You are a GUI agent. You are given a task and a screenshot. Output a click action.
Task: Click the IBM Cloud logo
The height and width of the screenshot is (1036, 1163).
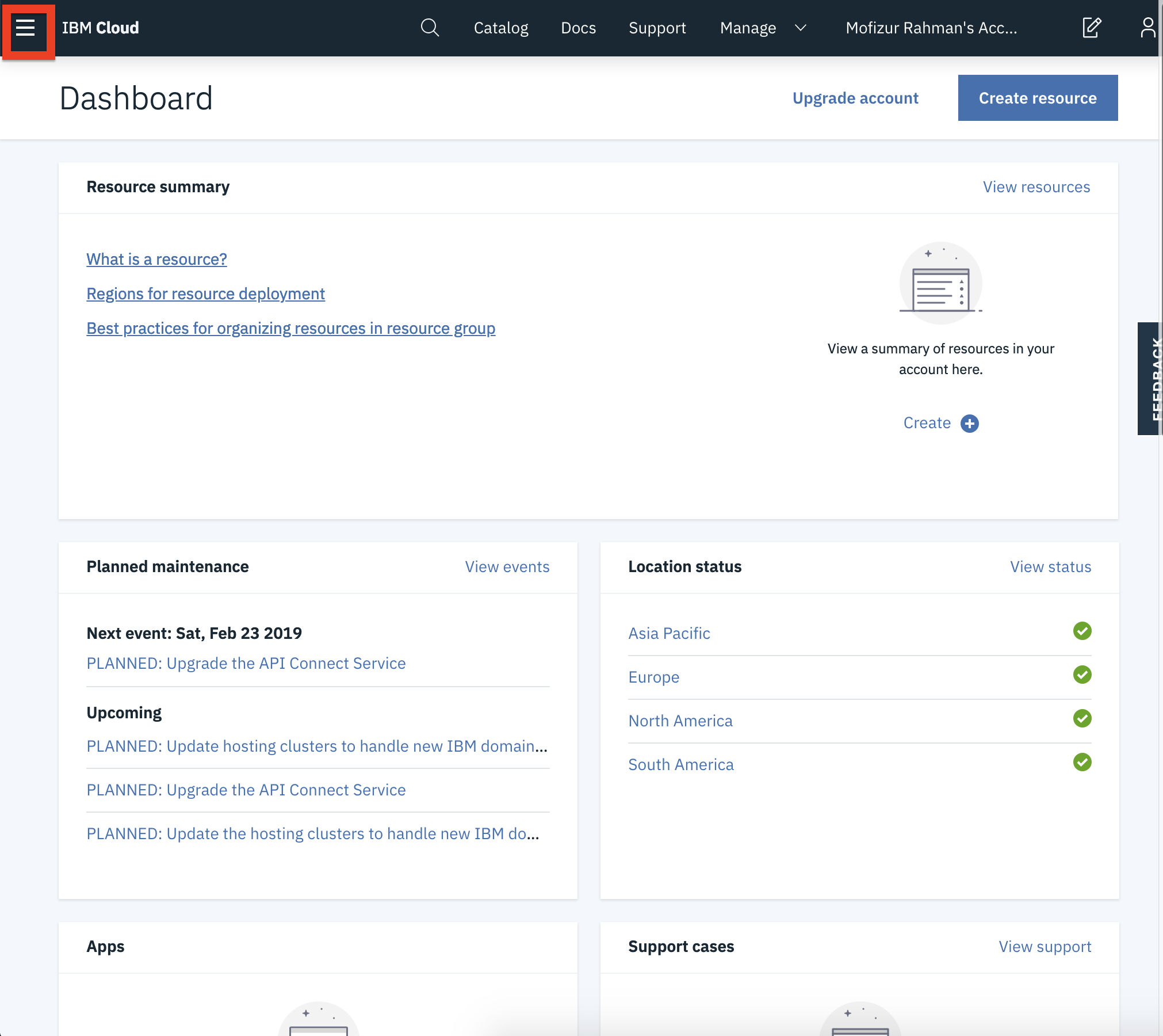click(101, 28)
